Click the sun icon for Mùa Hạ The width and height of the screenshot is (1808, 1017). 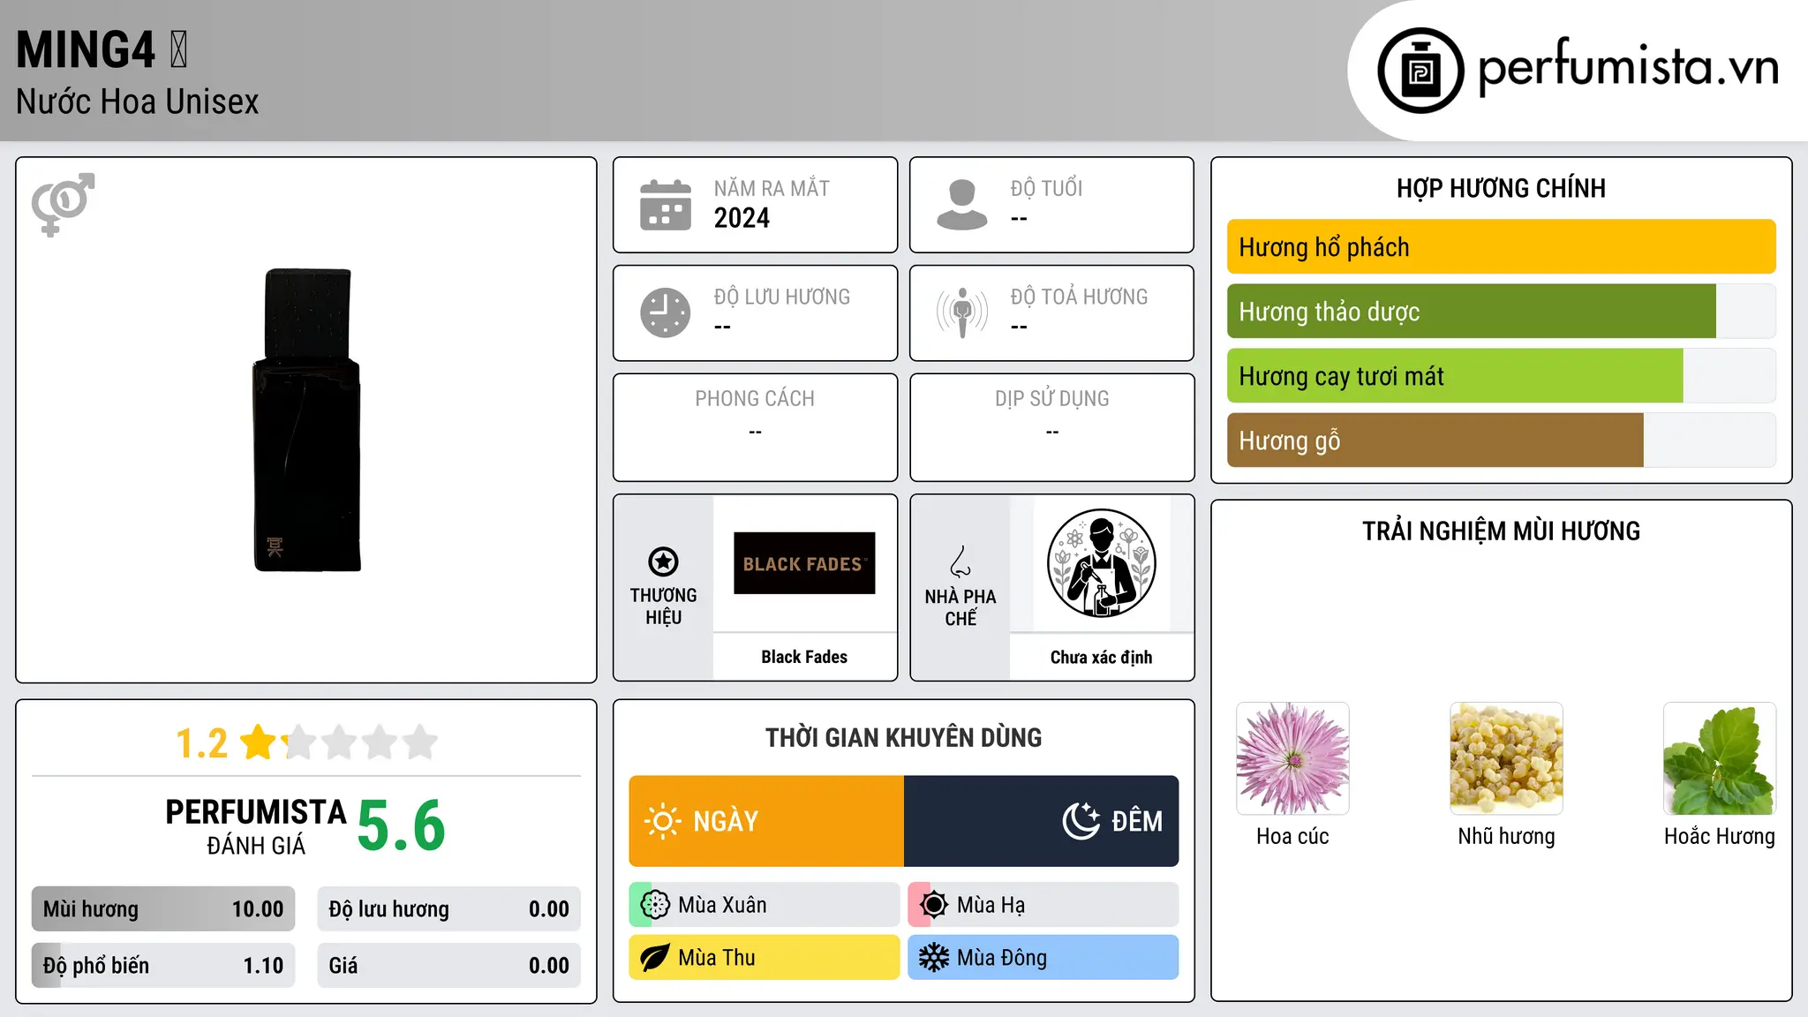(x=934, y=905)
